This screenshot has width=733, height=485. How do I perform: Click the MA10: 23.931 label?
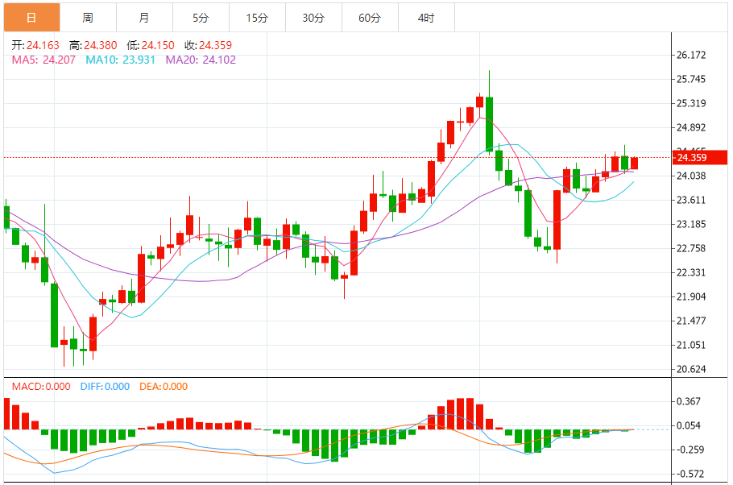tap(120, 60)
